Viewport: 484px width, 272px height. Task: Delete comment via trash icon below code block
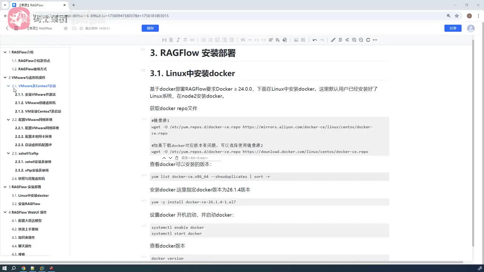coord(177,158)
